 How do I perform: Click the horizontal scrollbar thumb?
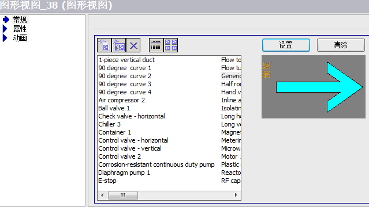123,195
